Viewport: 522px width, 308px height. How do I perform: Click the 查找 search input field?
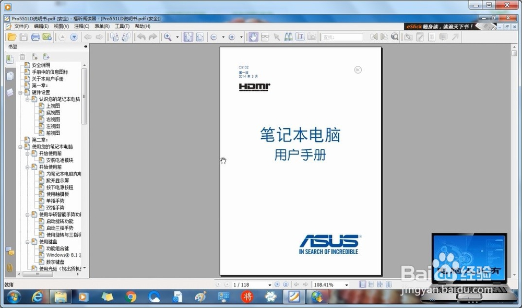pos(341,37)
